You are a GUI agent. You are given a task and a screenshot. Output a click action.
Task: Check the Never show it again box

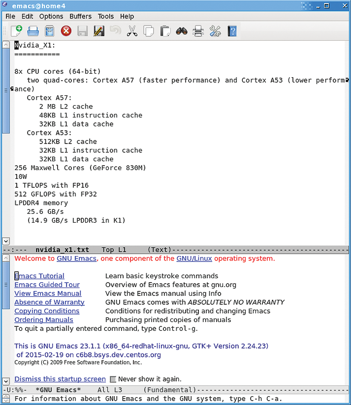point(113,379)
